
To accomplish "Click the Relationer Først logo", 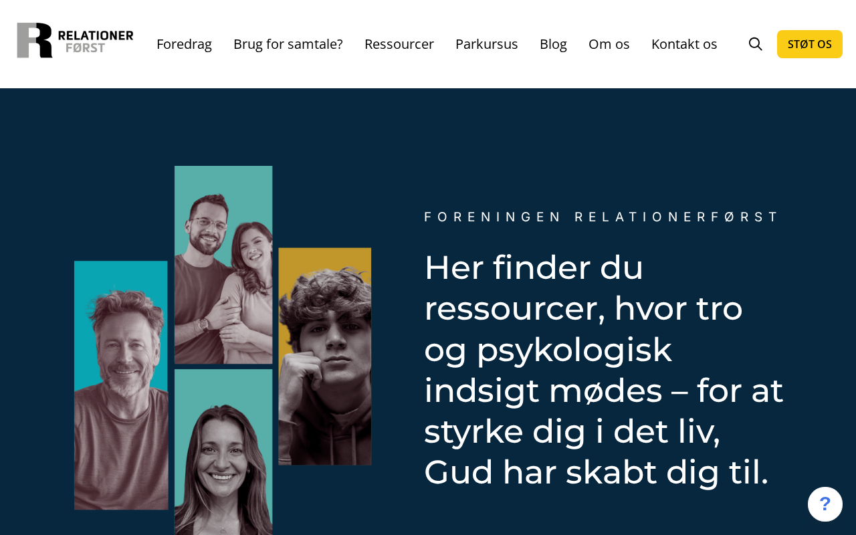I will 75,41.
